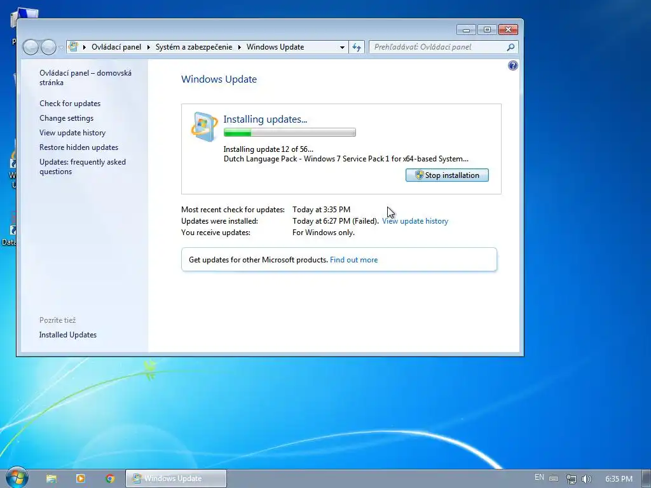Expand the arrow before Ovládací panel

[85, 47]
